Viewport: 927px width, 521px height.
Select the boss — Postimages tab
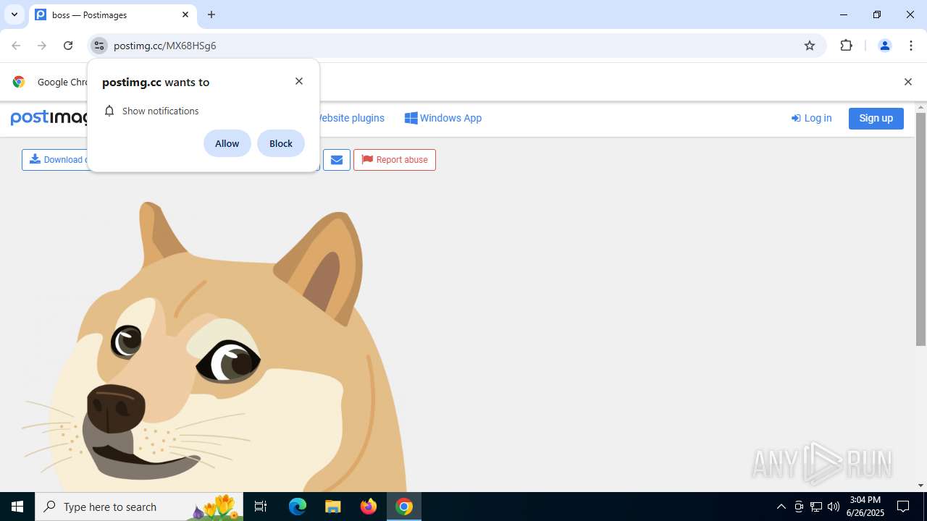pyautogui.click(x=112, y=14)
